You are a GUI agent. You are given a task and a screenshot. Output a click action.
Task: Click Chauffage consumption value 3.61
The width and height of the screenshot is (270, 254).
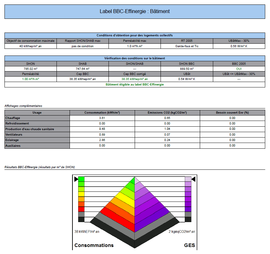tap(102, 118)
